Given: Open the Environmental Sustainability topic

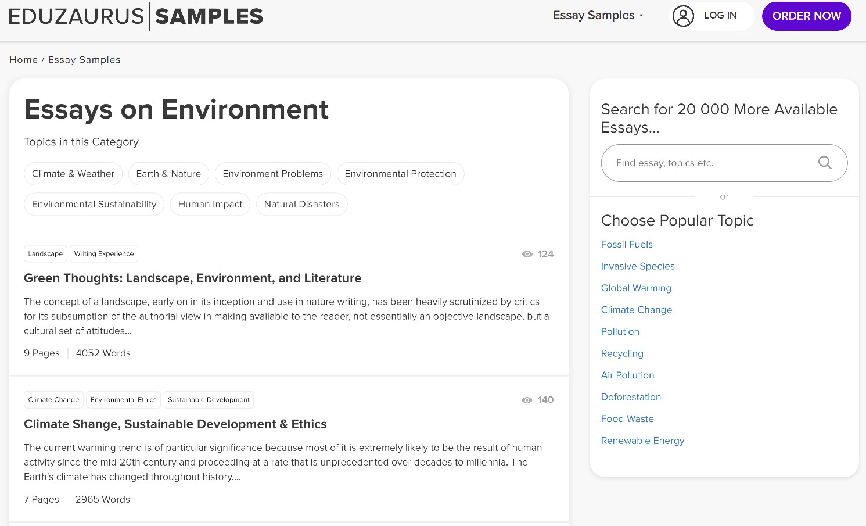Looking at the screenshot, I should (x=94, y=205).
